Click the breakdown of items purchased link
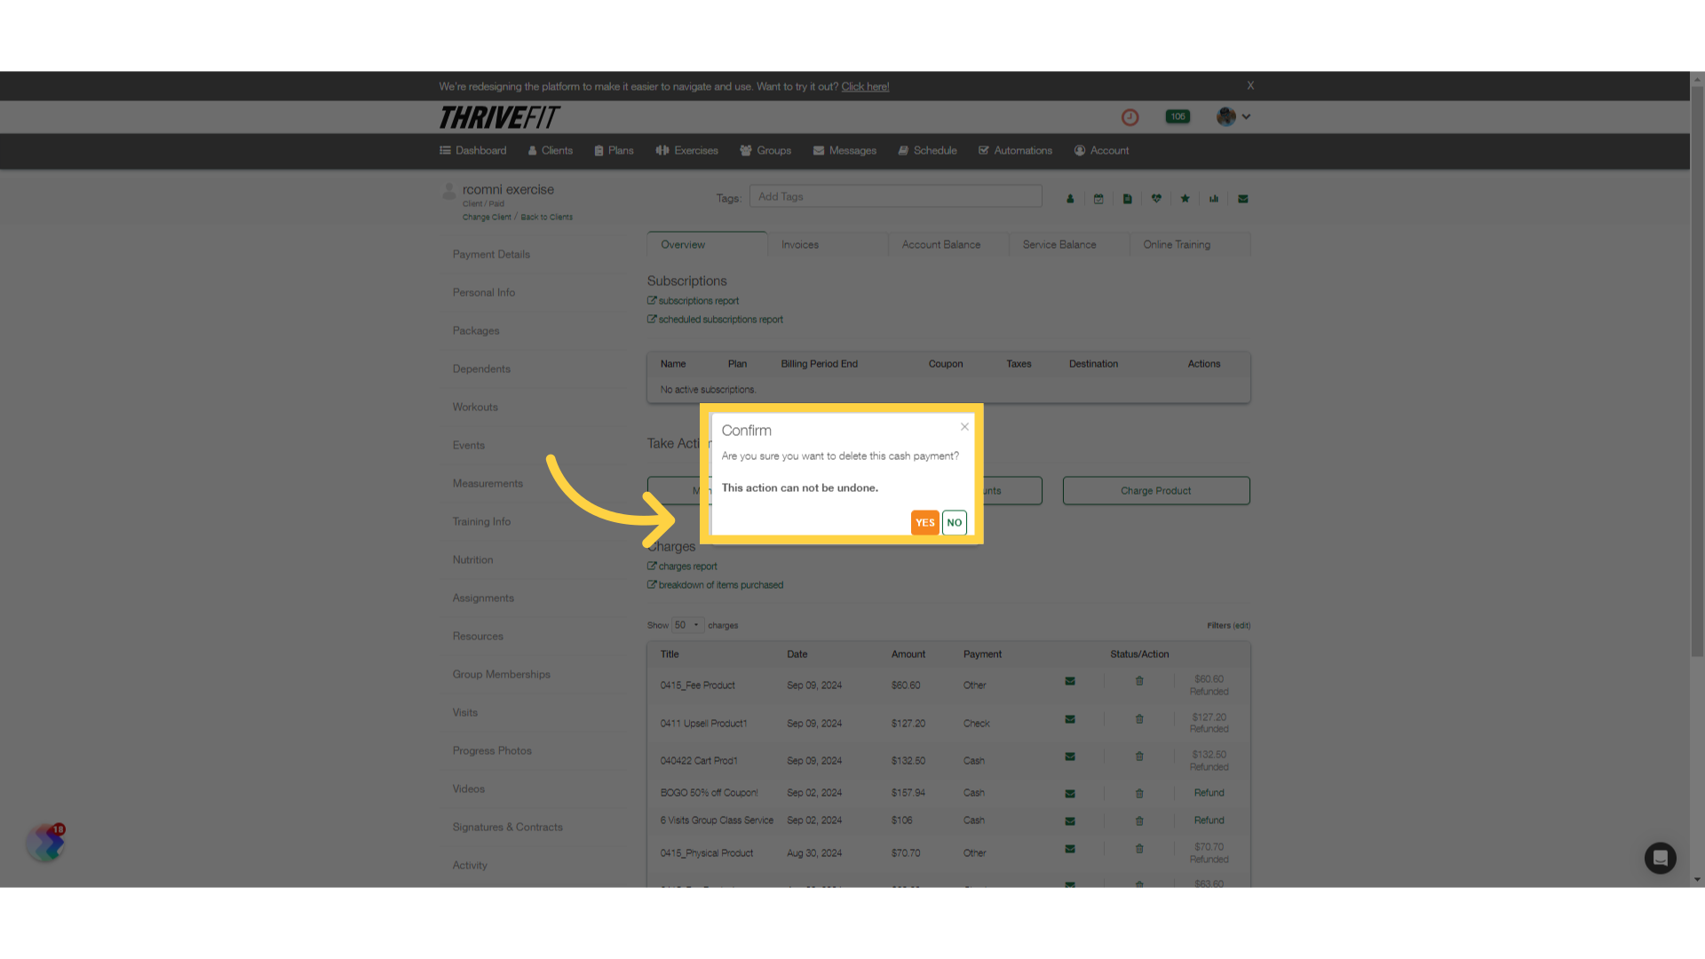Viewport: 1705px width, 959px height. [x=719, y=584]
